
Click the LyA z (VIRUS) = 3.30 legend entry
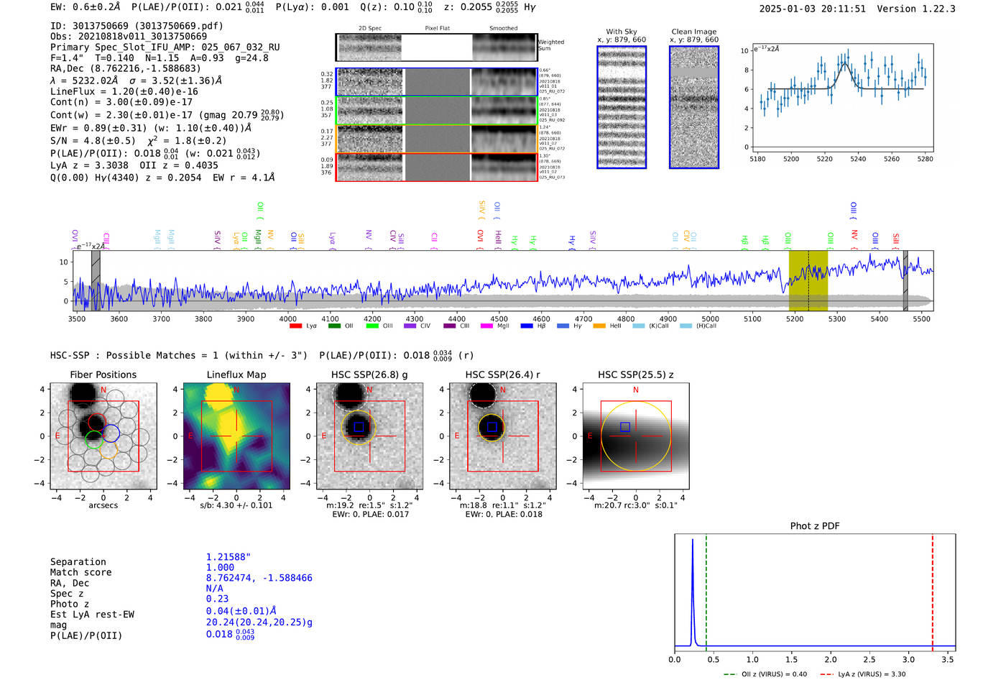pyautogui.click(x=862, y=674)
